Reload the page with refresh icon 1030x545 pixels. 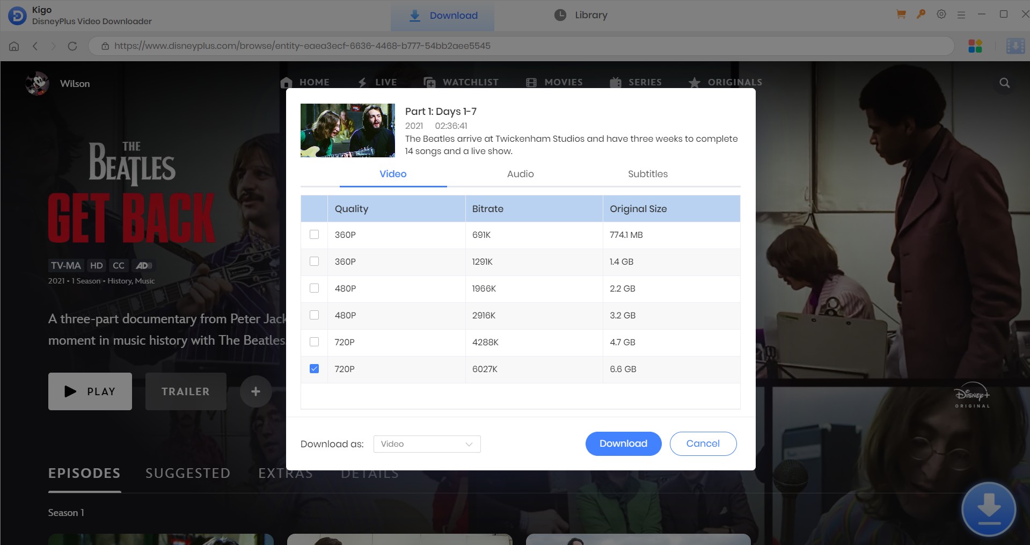click(72, 46)
